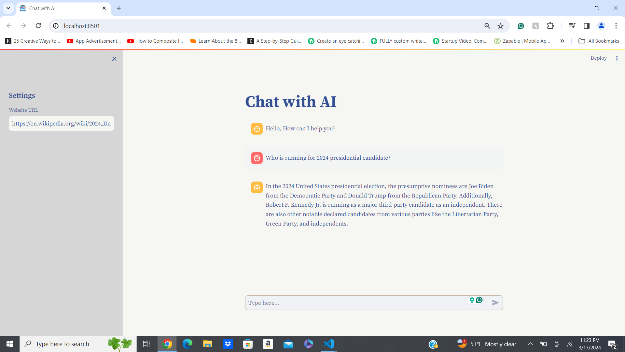
Task: Click the Grammarly extension toolbar icon
Action: [521, 26]
